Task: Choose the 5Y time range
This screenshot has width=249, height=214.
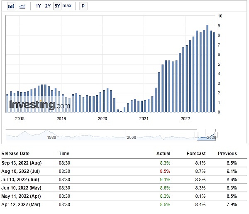Action: click(57, 6)
